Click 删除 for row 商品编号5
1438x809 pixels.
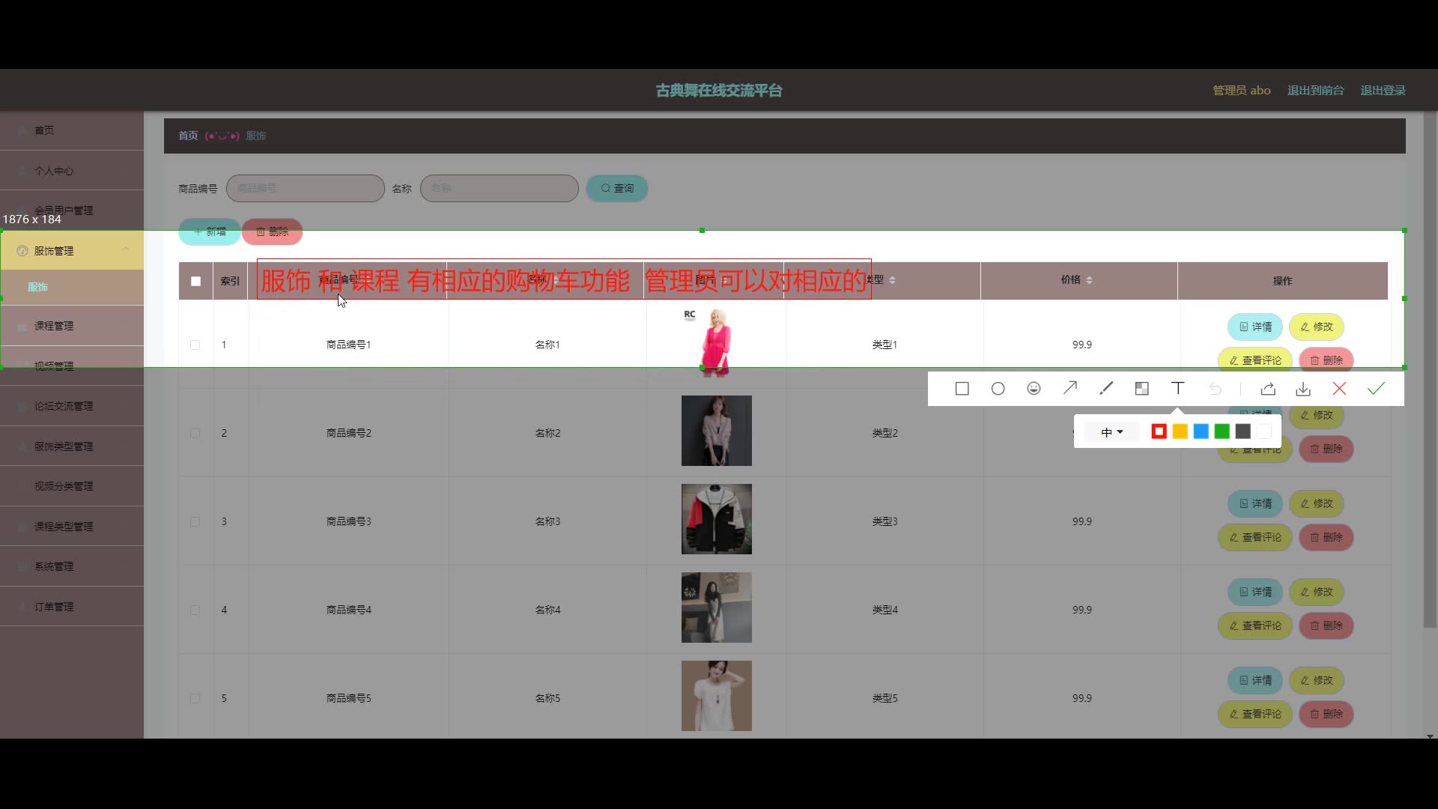(1326, 714)
